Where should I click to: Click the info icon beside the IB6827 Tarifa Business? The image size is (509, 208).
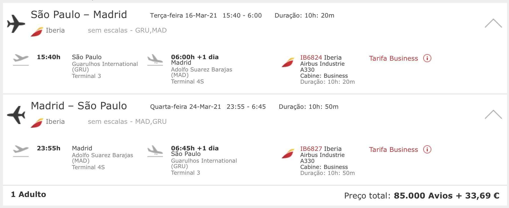427,149
